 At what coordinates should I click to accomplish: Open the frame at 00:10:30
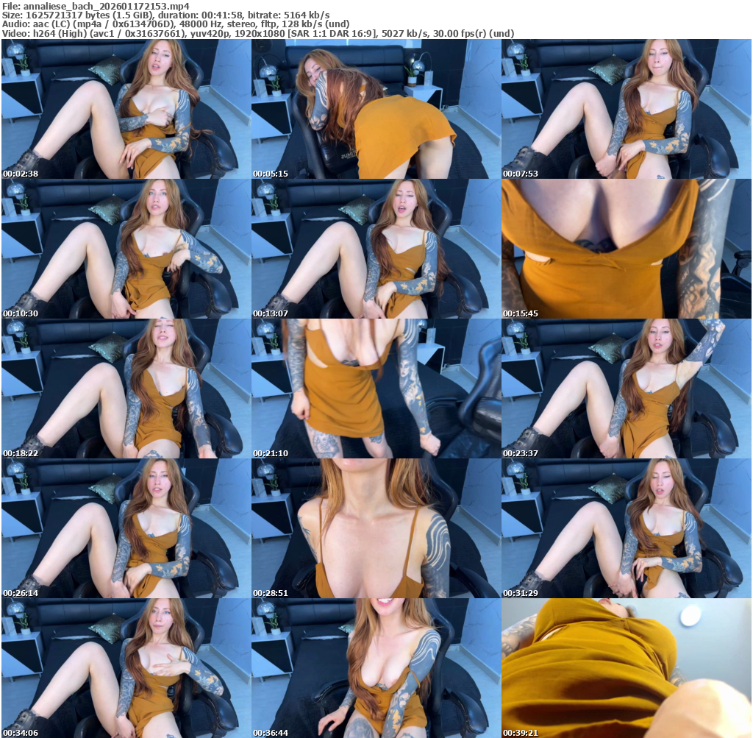click(x=126, y=249)
